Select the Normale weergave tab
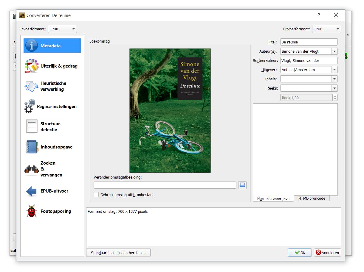This screenshot has width=364, height=272. (x=273, y=198)
